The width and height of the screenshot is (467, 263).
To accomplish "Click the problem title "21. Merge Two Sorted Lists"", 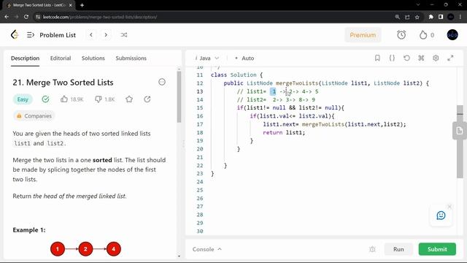I will pyautogui.click(x=63, y=83).
